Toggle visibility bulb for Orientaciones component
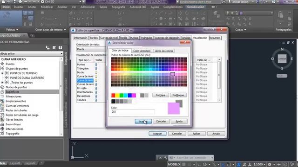This screenshot has width=298, height=167. point(96,92)
